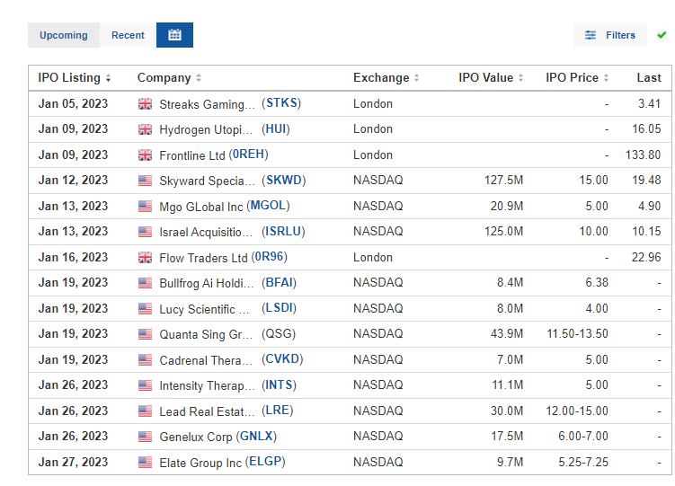The height and width of the screenshot is (486, 675).
Task: Sort by Exchange column arrows
Action: pos(416,78)
